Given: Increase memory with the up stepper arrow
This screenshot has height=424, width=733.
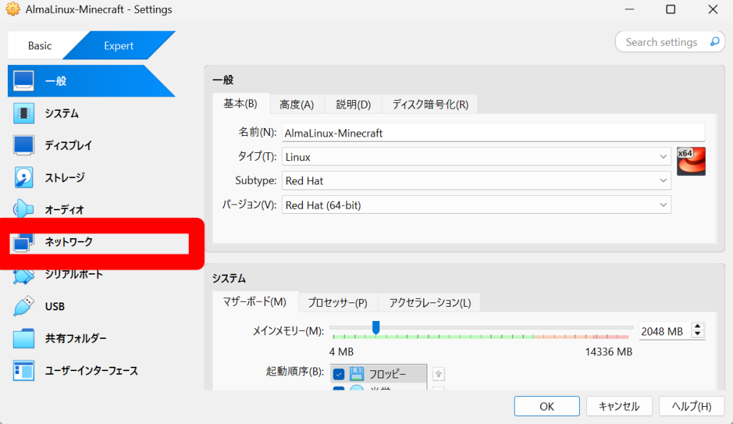Looking at the screenshot, I should [x=698, y=327].
